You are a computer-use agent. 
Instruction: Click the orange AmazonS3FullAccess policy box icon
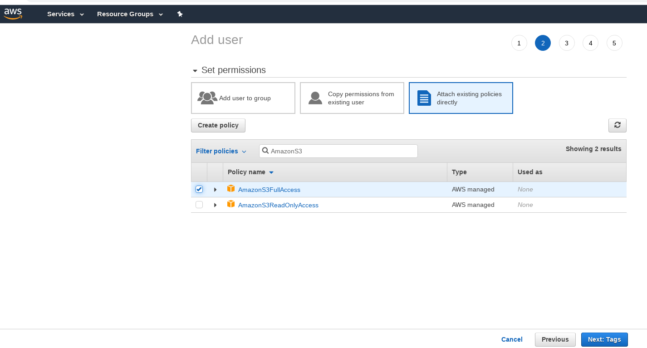coord(231,189)
